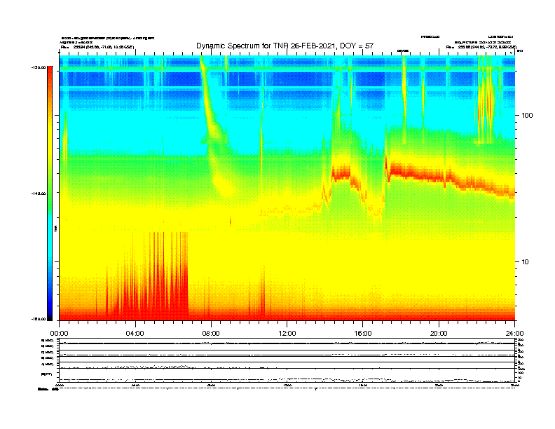Select the "04:00" time axis label
Viewport: 555px width, 429px height.
click(x=135, y=334)
